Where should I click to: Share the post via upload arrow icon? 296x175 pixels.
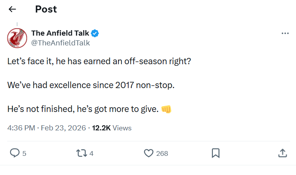click(282, 153)
